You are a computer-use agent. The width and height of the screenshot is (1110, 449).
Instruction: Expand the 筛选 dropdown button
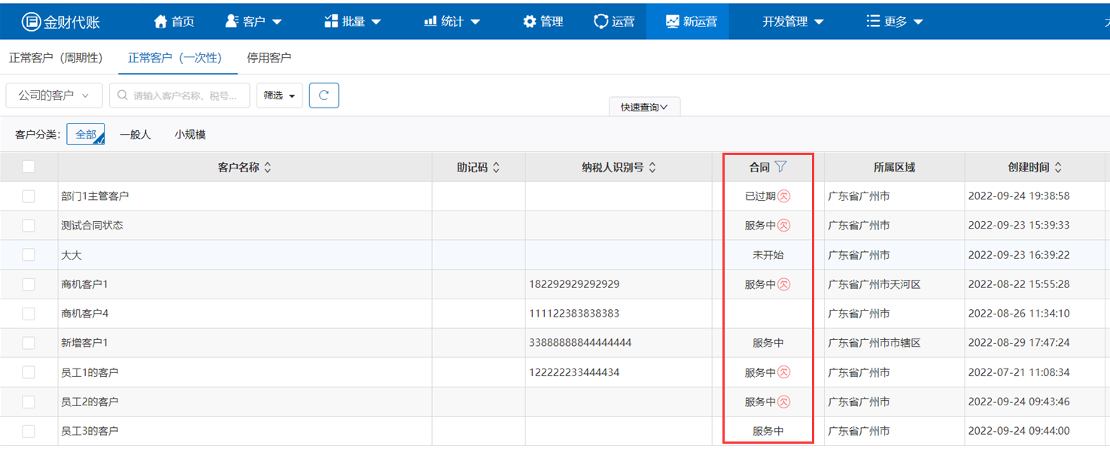tap(279, 96)
